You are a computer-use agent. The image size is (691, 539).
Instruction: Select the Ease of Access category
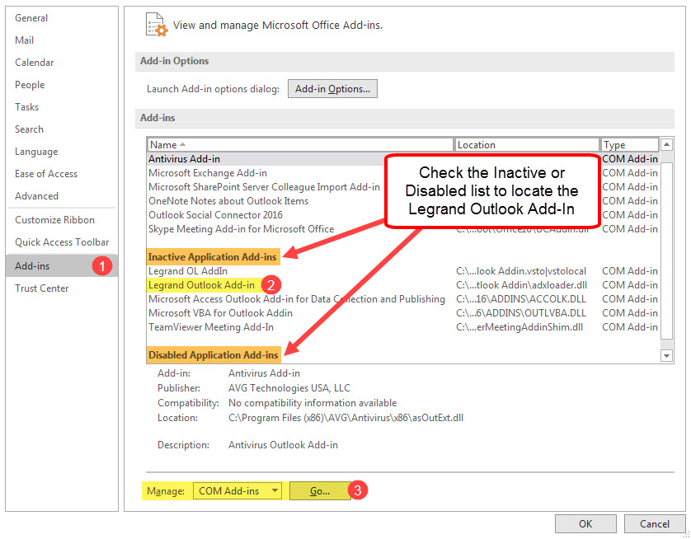click(x=46, y=174)
